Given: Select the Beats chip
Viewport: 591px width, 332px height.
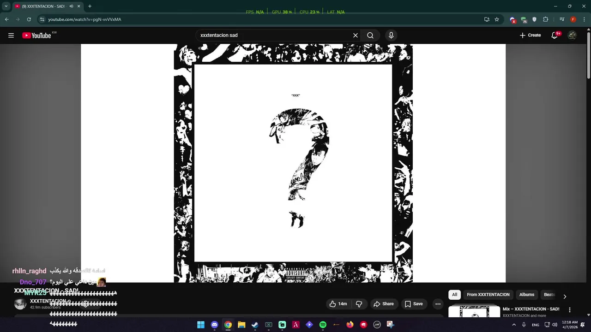Looking at the screenshot, I should pyautogui.click(x=549, y=295).
